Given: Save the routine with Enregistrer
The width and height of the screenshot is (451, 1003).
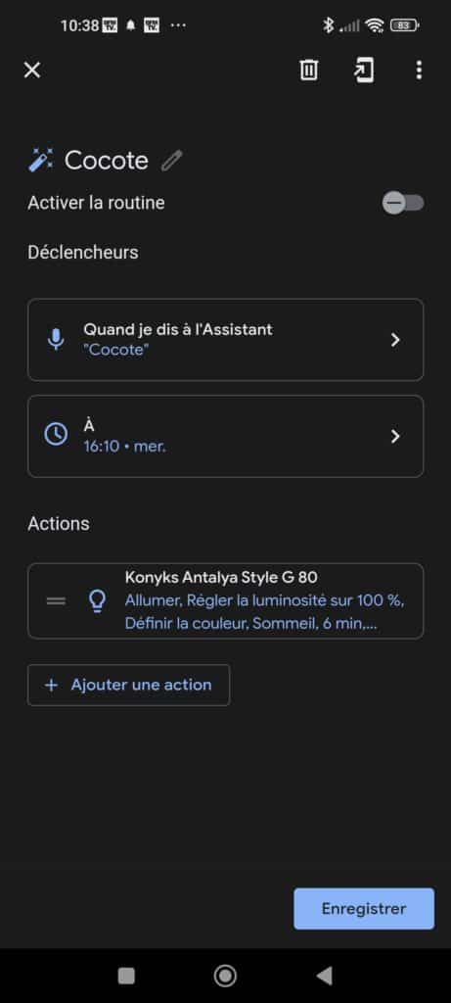Looking at the screenshot, I should pos(364,908).
